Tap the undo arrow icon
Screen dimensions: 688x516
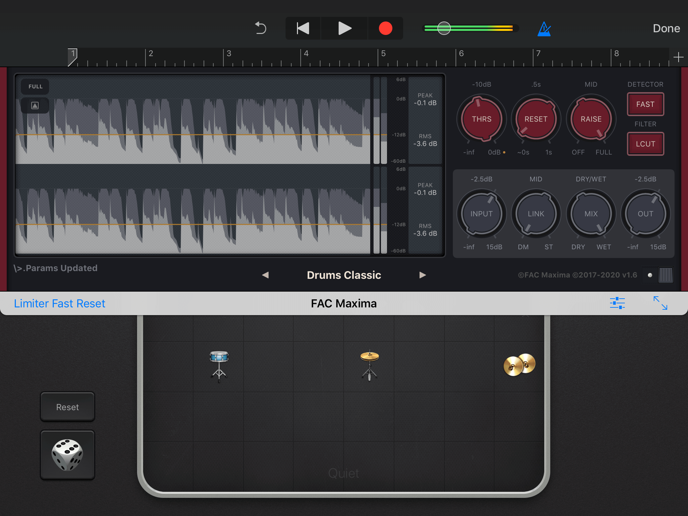261,28
